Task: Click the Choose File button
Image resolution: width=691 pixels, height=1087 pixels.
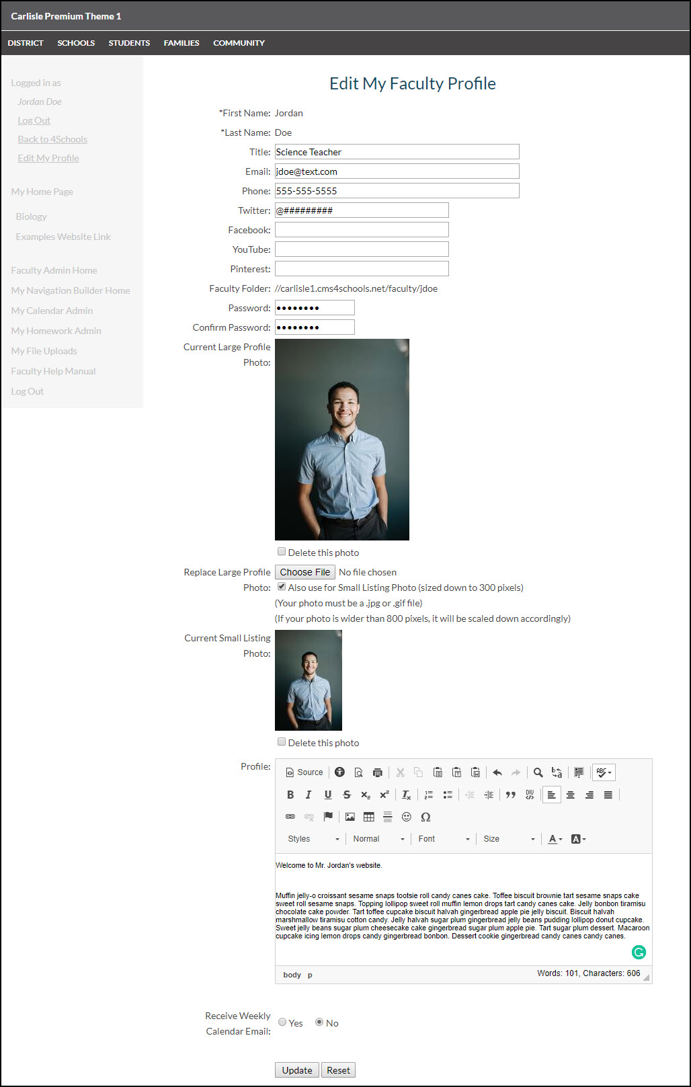Action: click(305, 572)
